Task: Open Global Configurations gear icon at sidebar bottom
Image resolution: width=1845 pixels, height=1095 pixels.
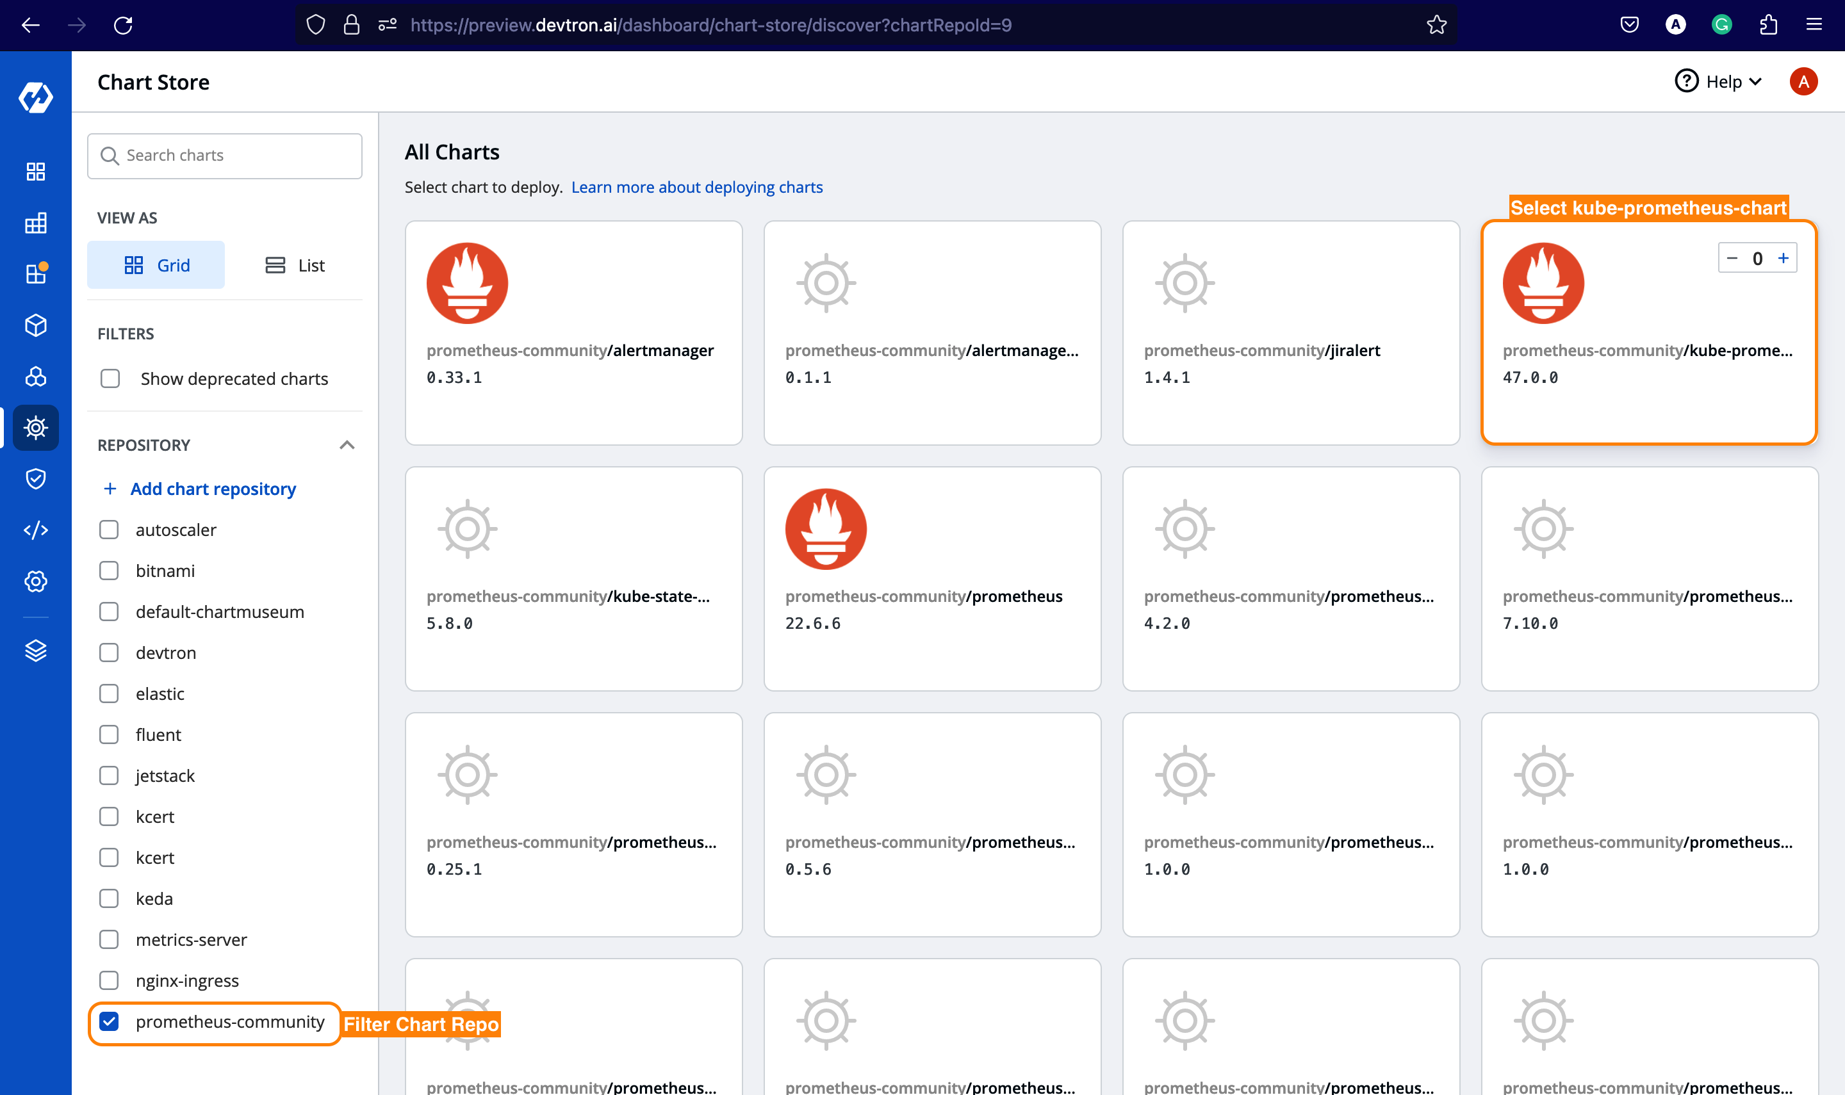Action: [x=35, y=581]
